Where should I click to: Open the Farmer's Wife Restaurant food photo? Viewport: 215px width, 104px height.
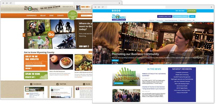tap(83, 62)
